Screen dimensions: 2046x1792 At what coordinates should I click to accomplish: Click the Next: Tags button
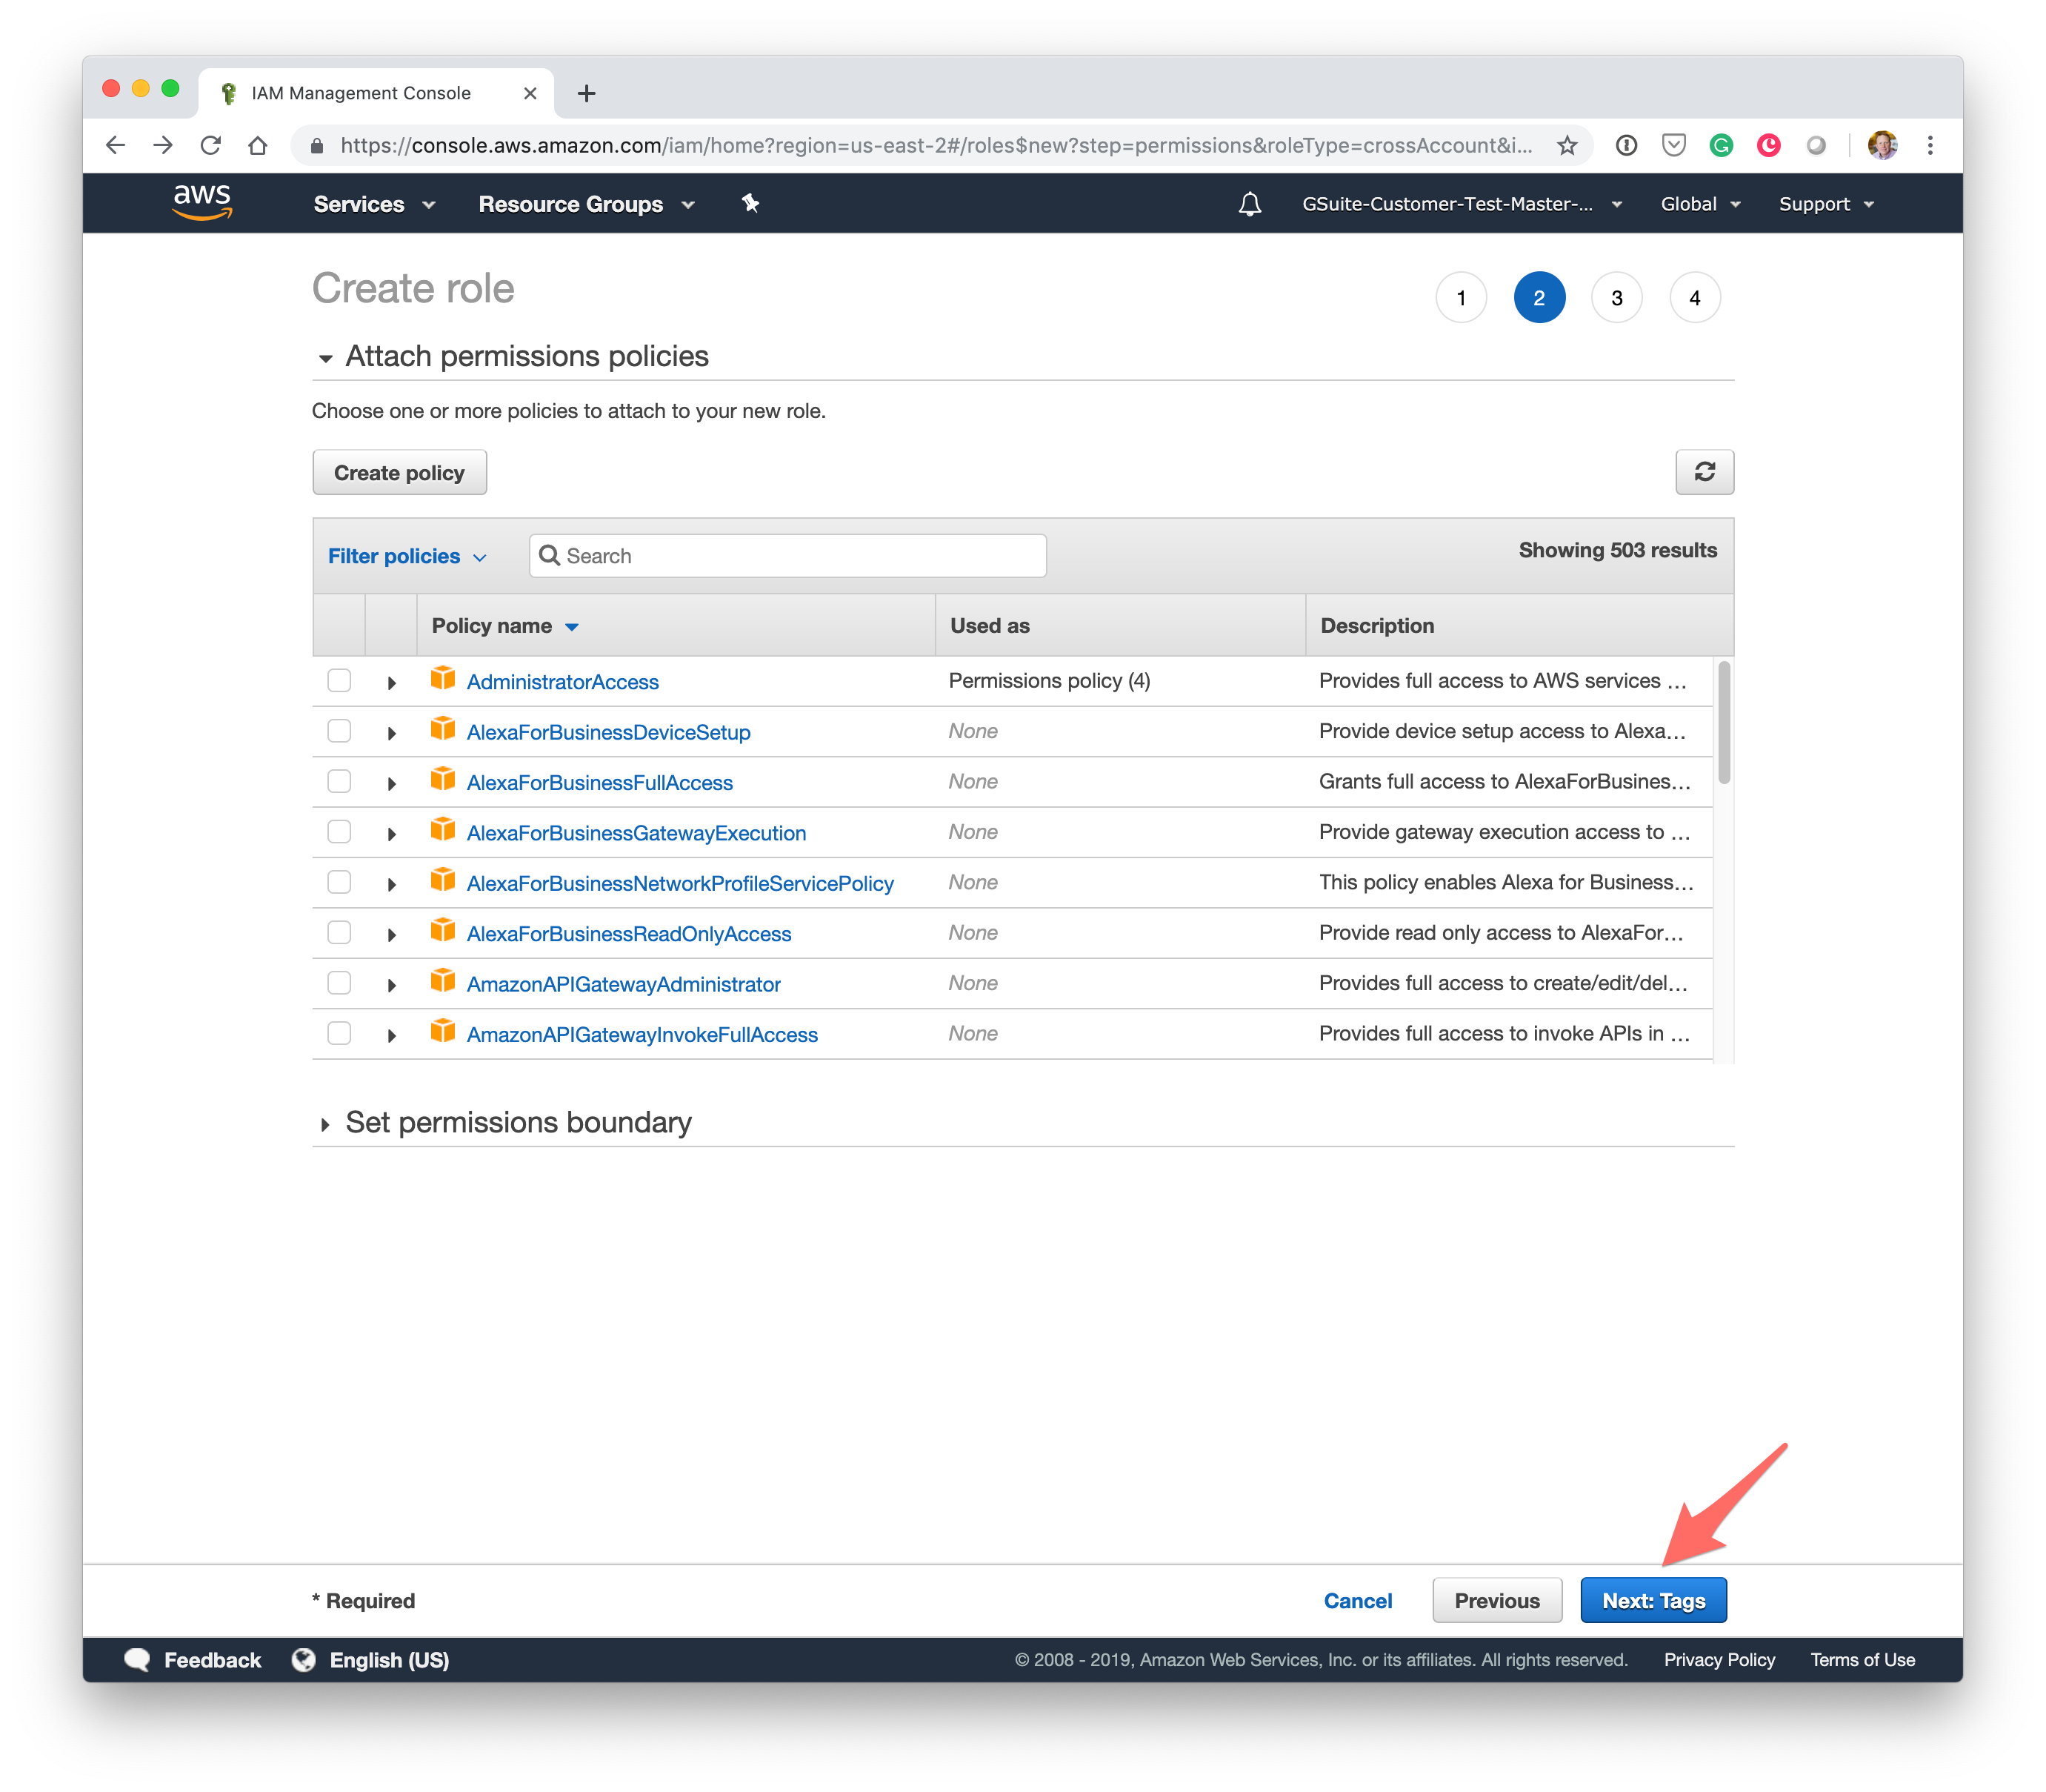tap(1653, 1600)
